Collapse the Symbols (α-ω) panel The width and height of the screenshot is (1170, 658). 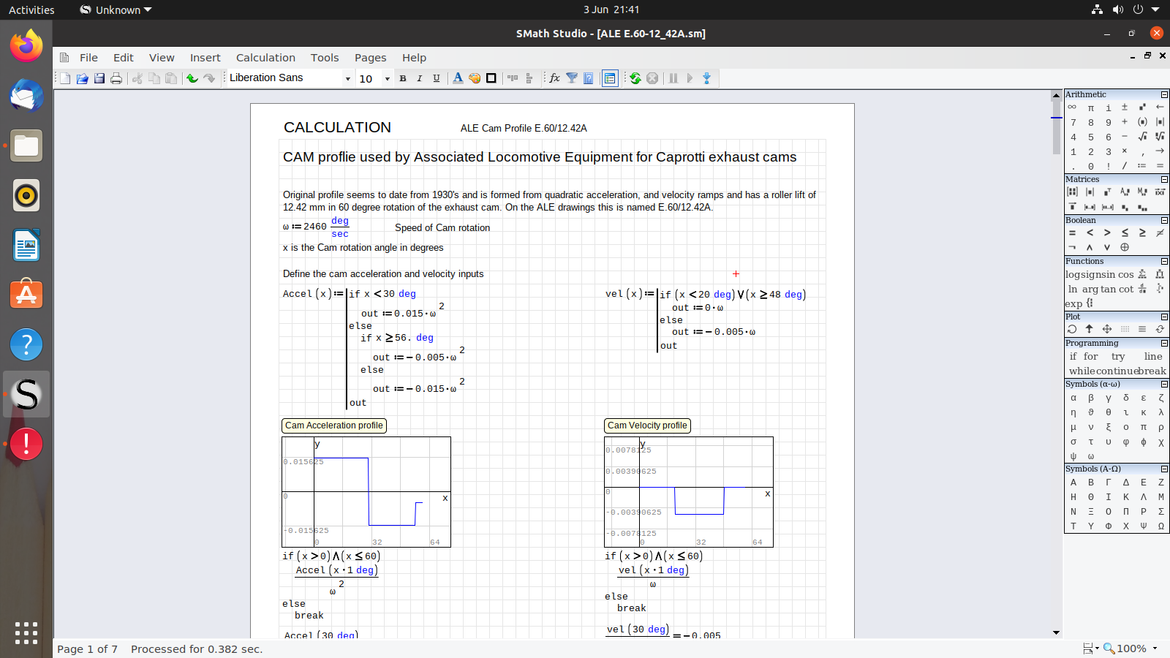tap(1164, 384)
